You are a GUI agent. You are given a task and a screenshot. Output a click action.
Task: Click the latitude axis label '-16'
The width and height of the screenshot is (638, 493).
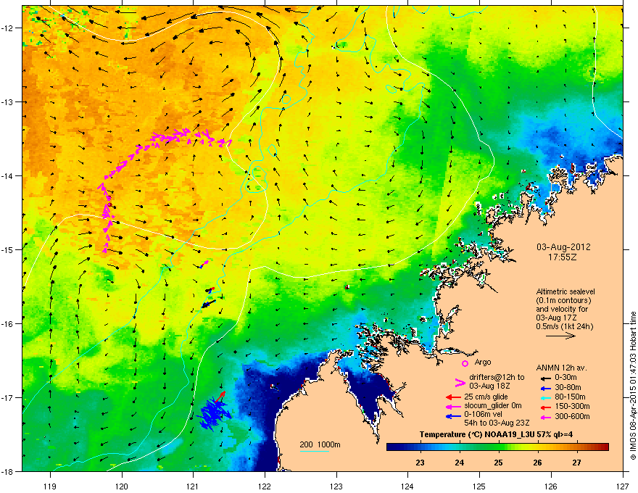tap(7, 324)
